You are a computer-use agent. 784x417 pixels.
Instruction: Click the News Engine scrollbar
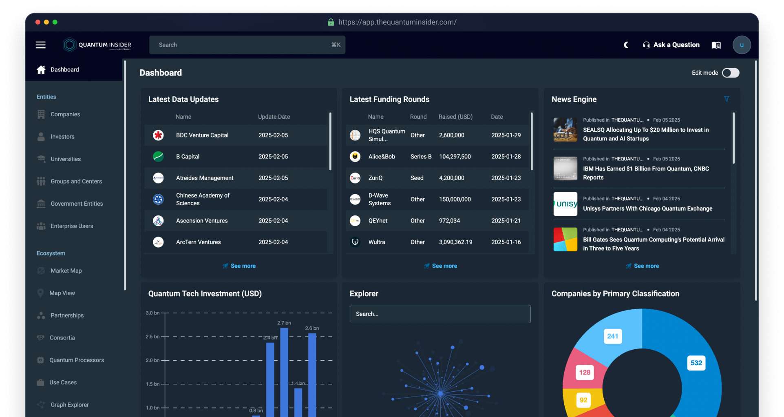(x=733, y=138)
